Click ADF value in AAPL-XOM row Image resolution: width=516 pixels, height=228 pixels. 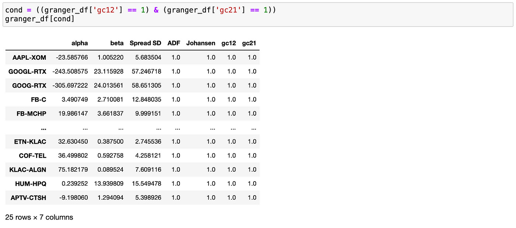176,57
